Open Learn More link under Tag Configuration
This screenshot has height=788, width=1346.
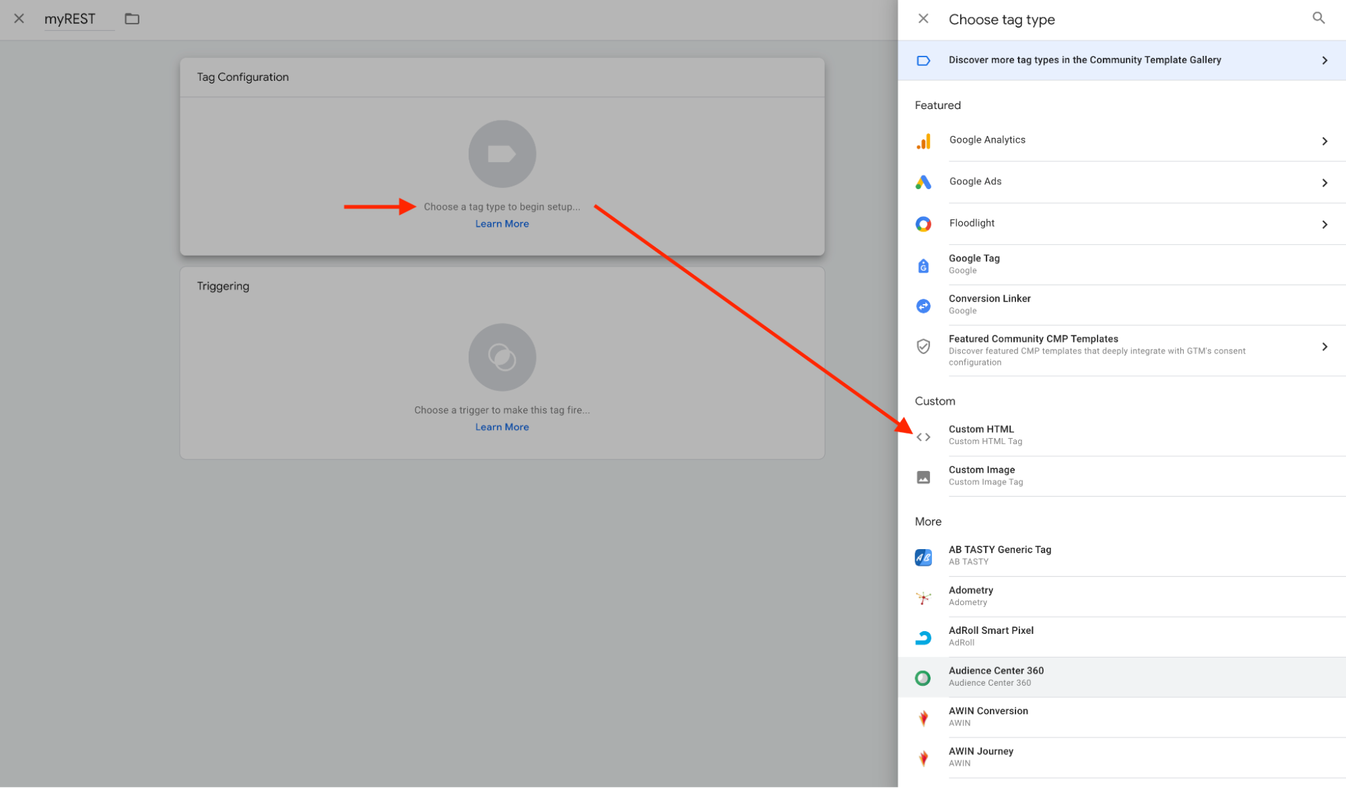(502, 224)
